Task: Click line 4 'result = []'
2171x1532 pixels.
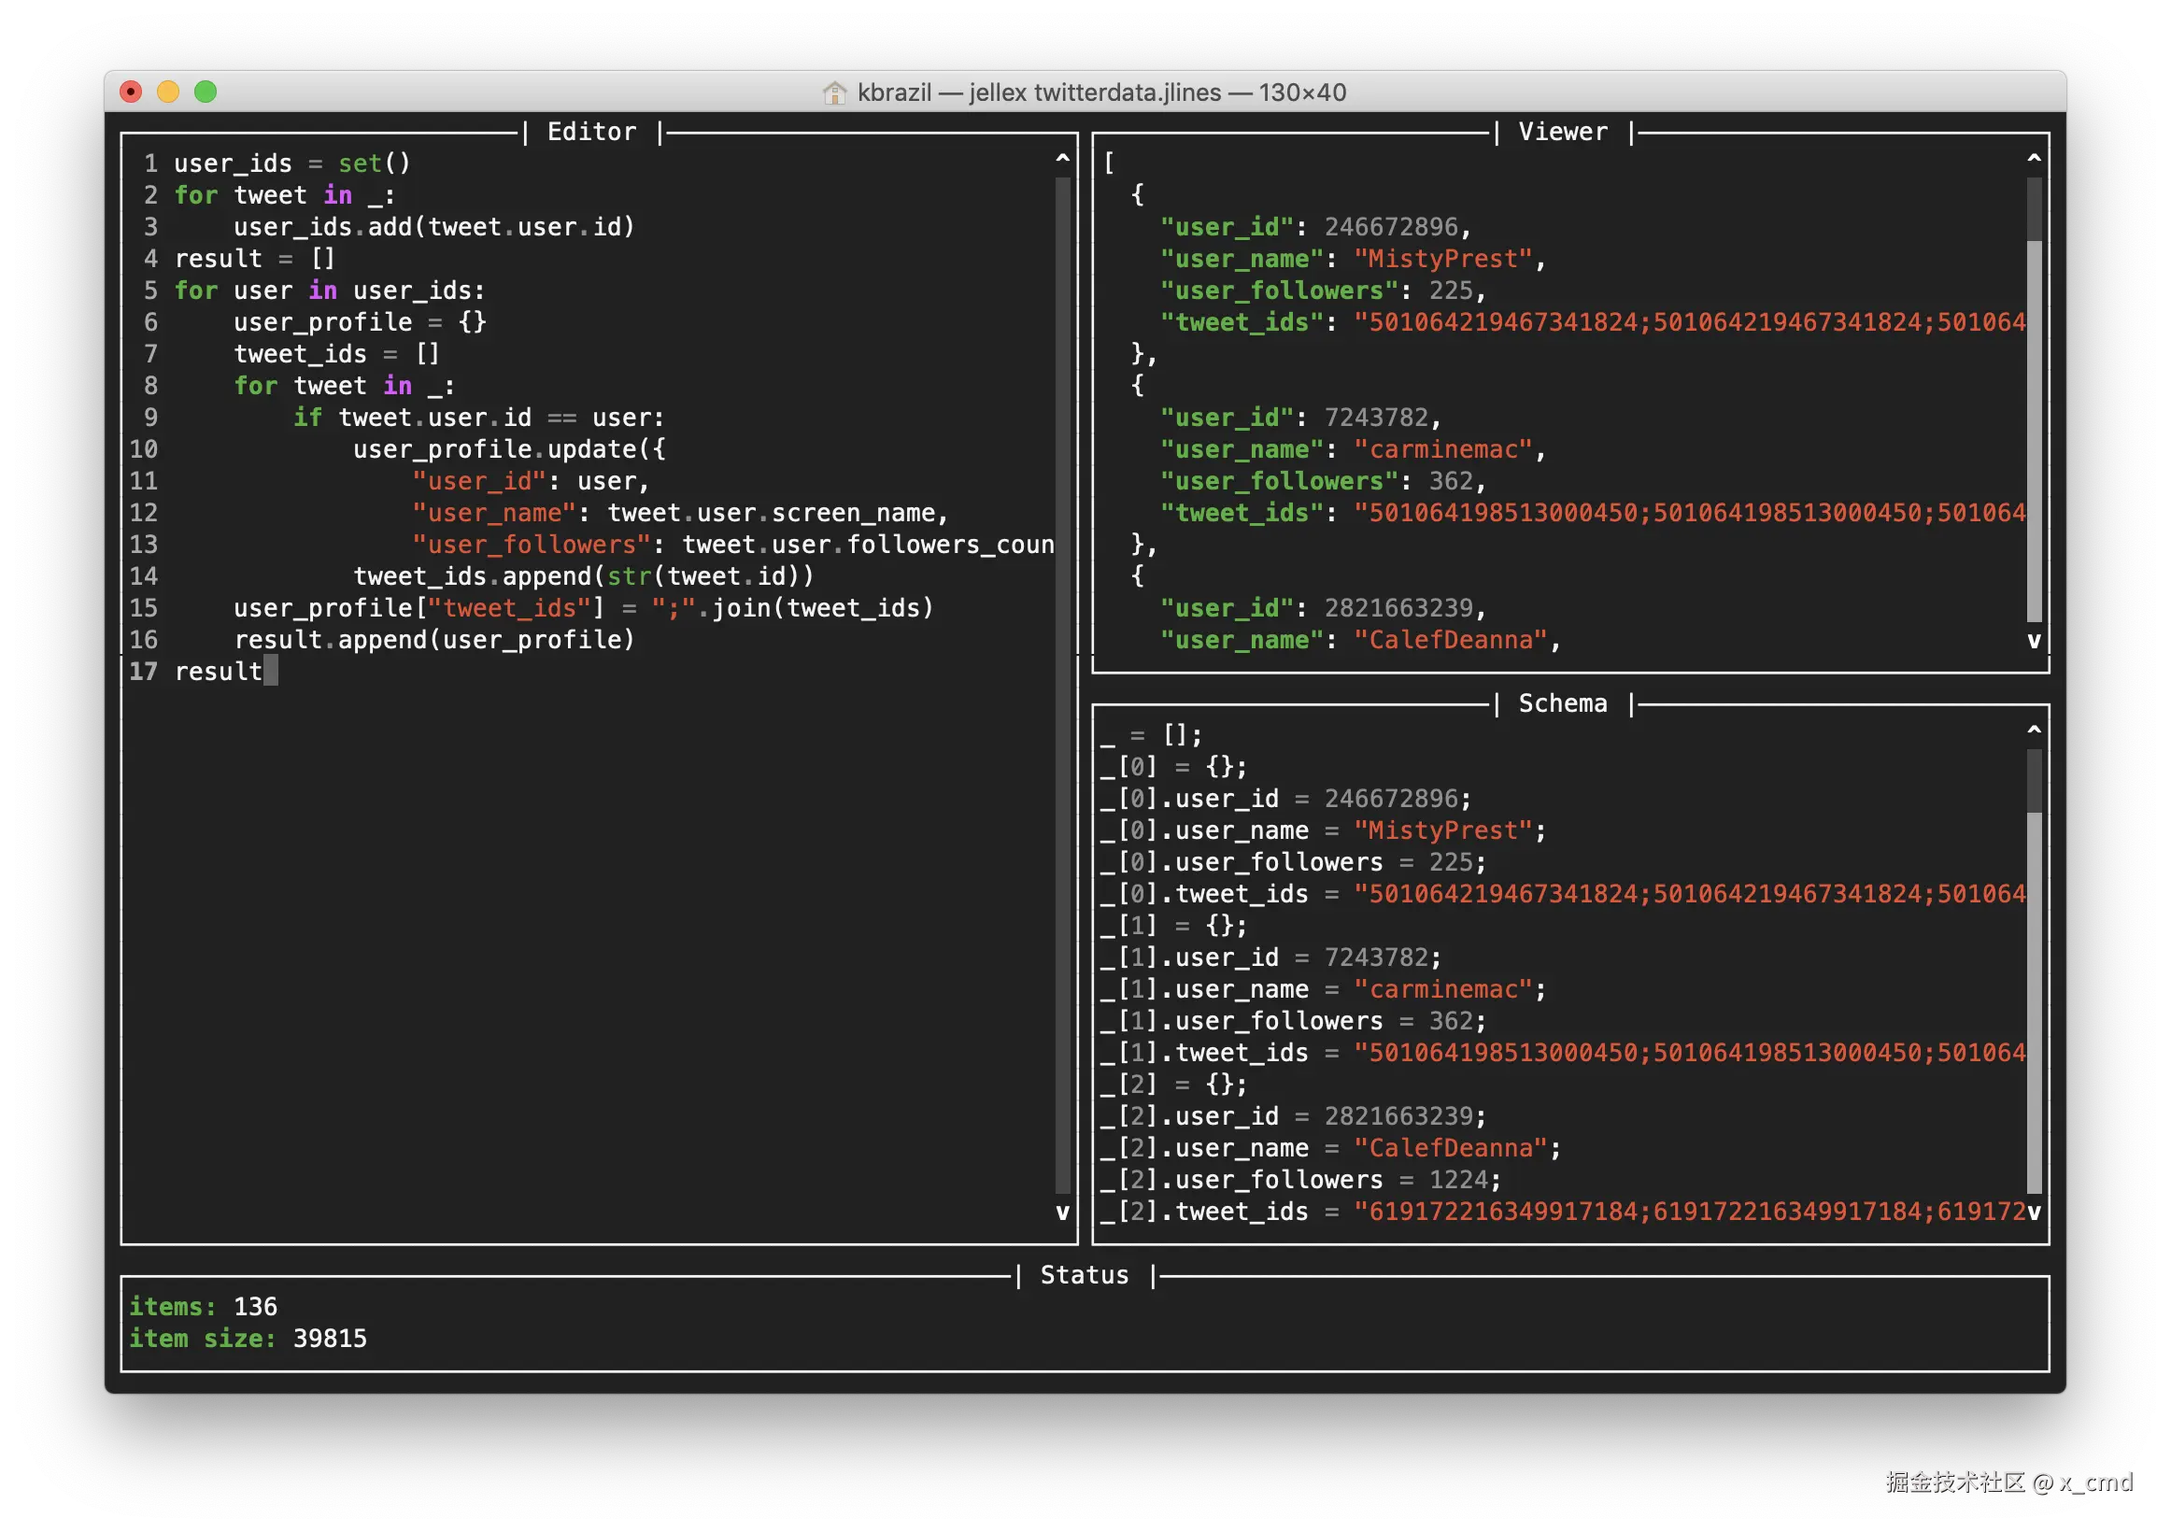Action: (254, 258)
